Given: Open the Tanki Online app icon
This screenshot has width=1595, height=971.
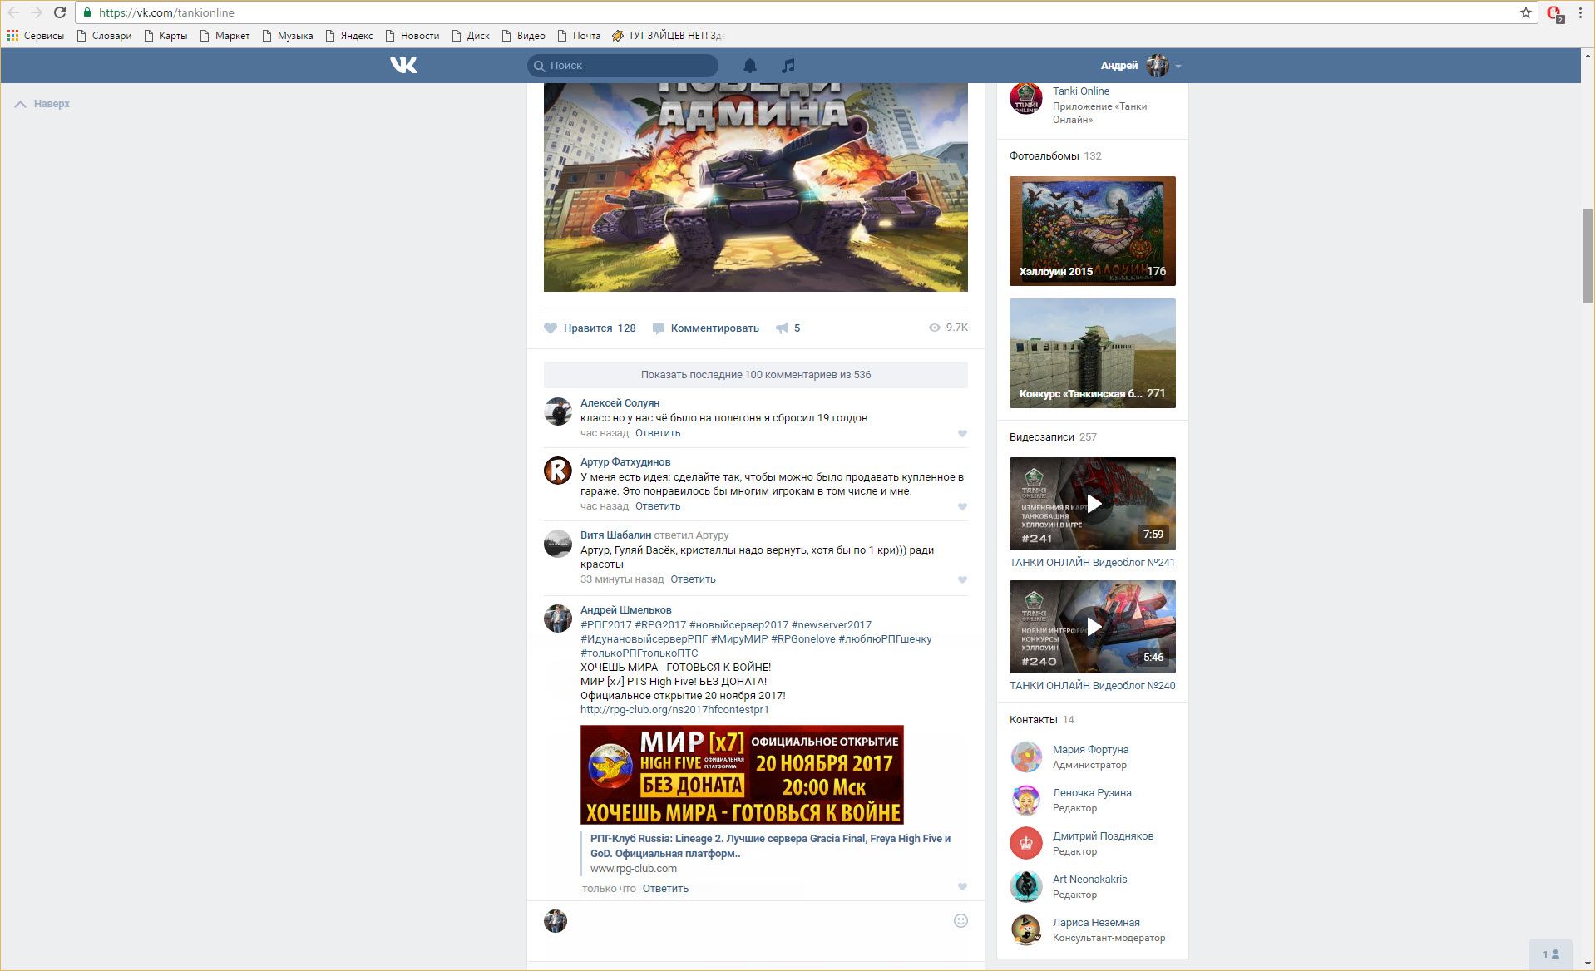Looking at the screenshot, I should click(x=1026, y=100).
